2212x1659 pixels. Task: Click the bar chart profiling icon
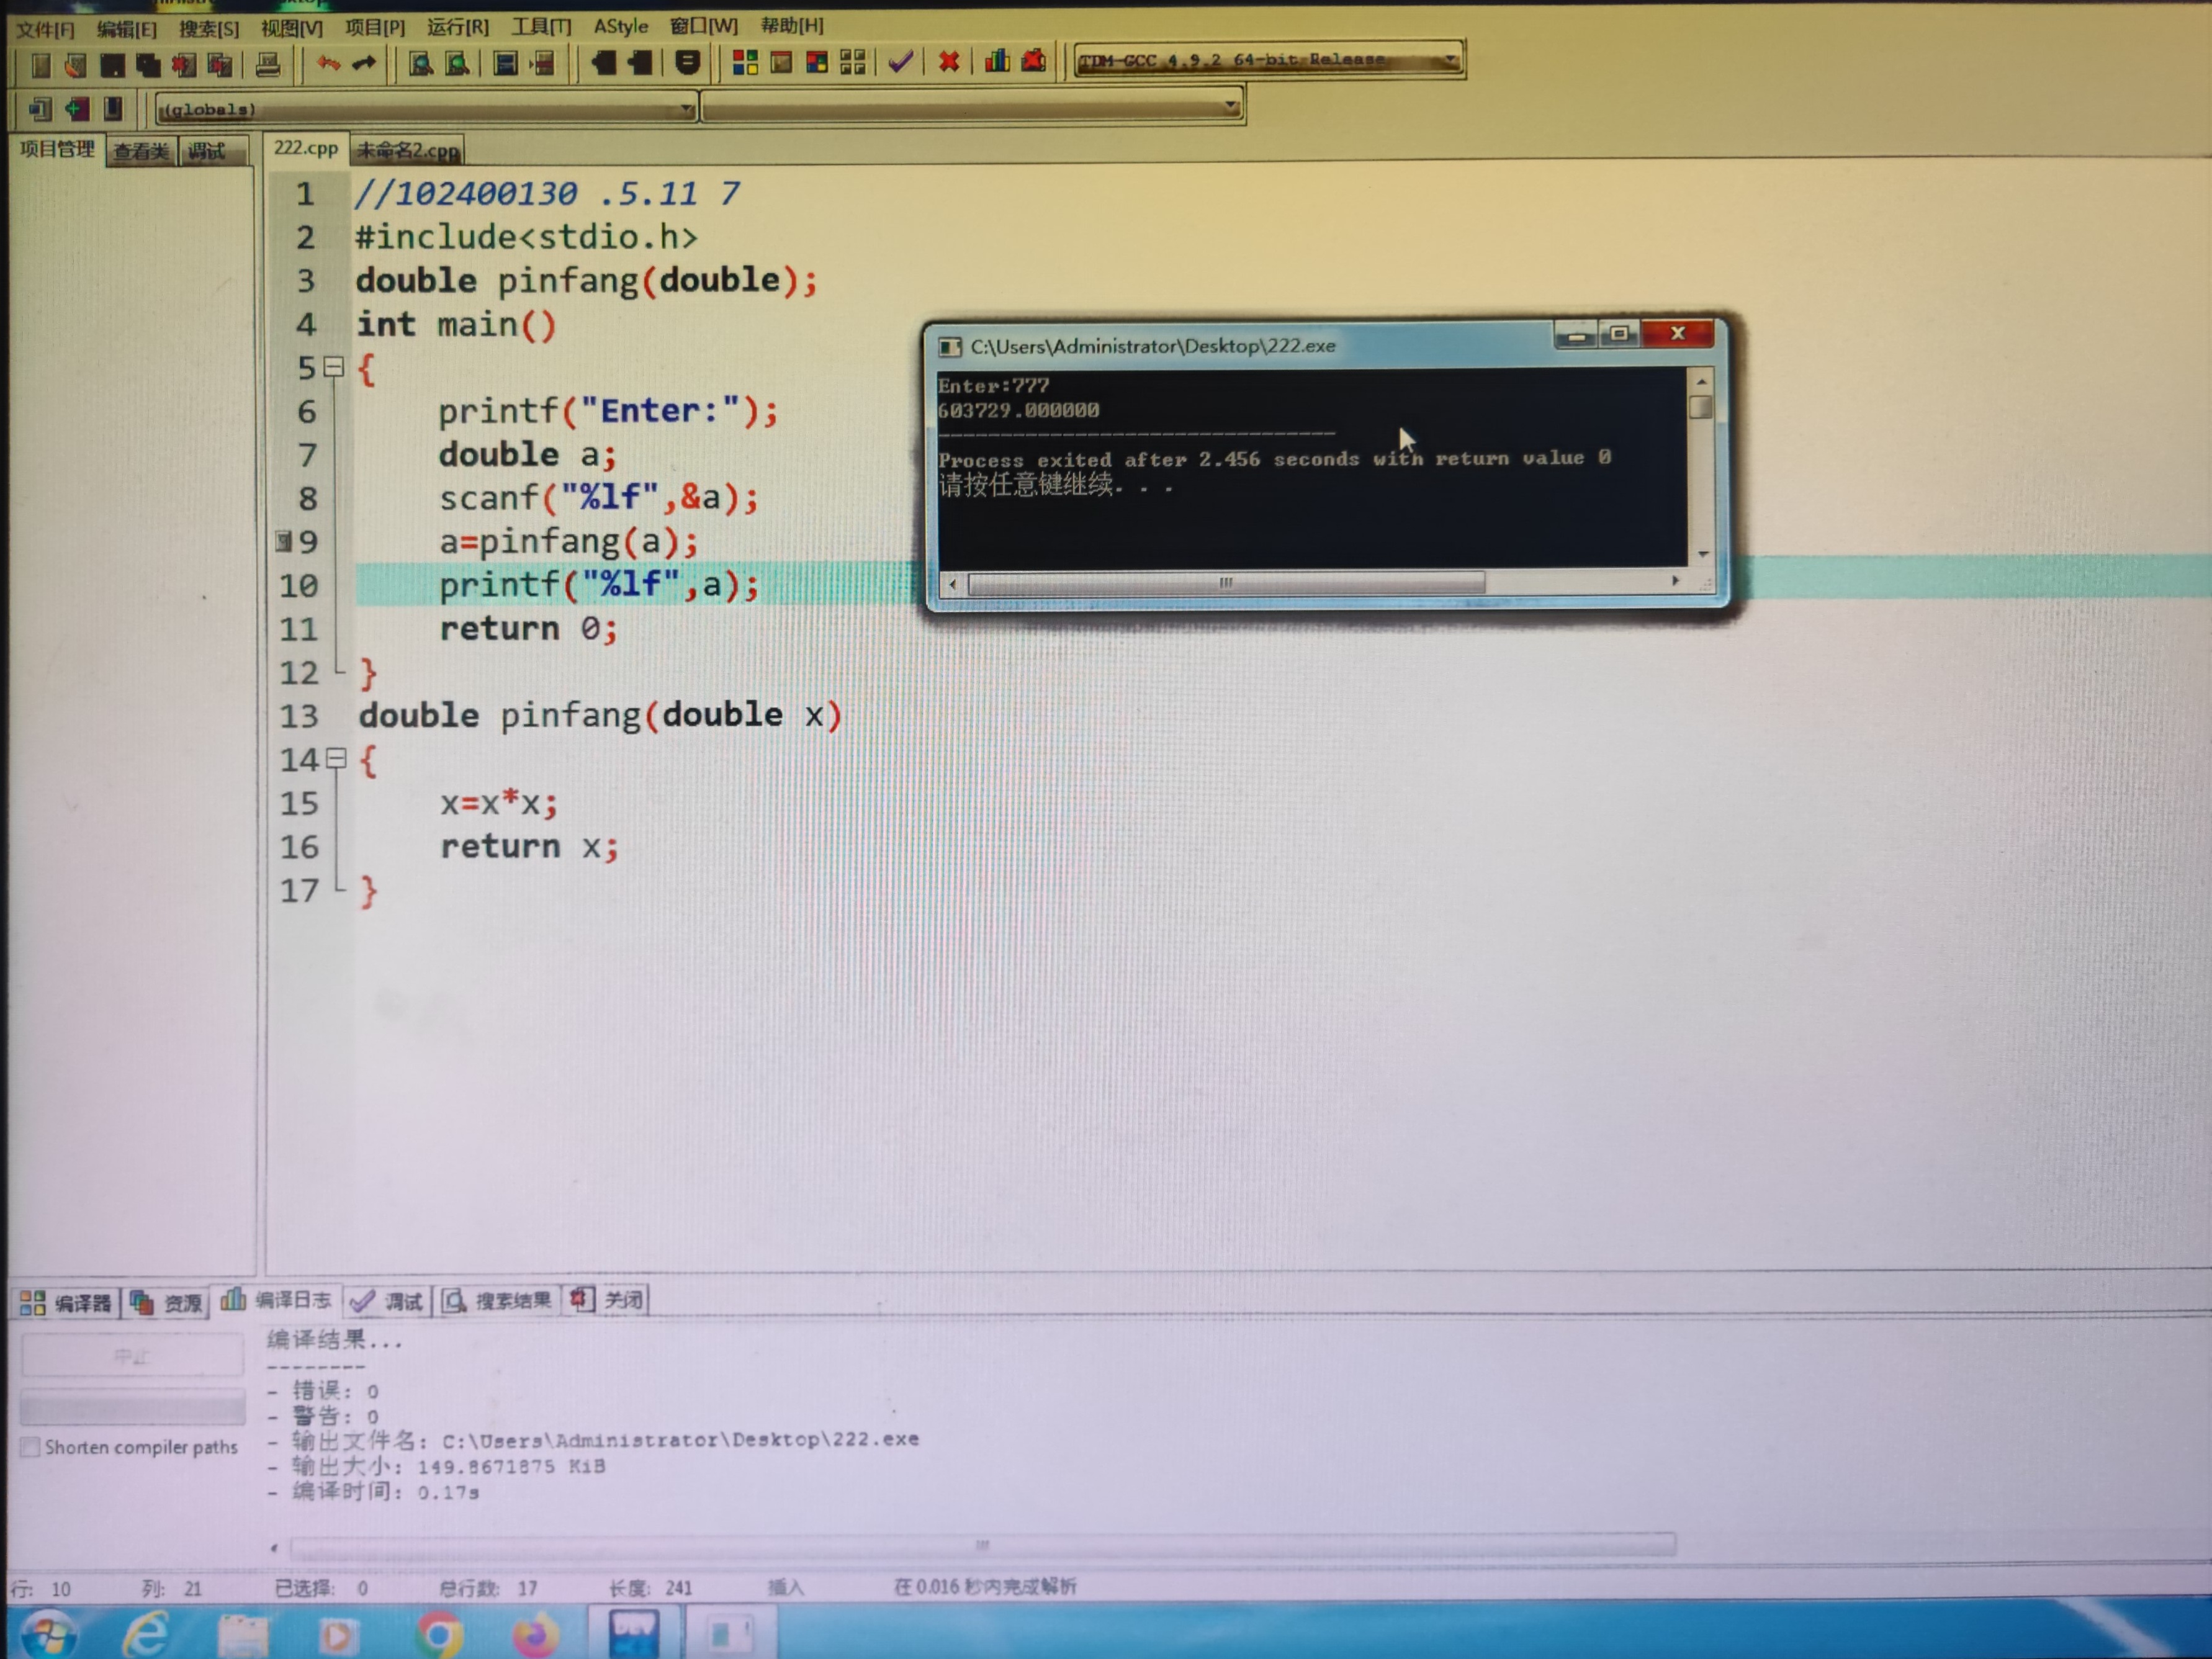point(997,61)
